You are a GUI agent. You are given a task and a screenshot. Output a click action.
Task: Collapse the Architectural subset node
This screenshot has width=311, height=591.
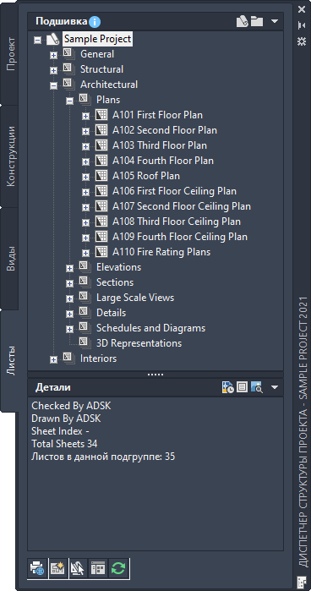coord(53,86)
